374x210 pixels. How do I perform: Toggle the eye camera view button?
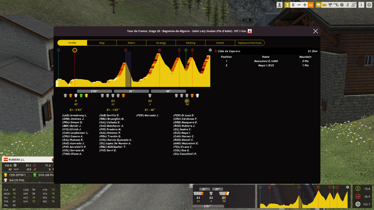click(x=318, y=5)
